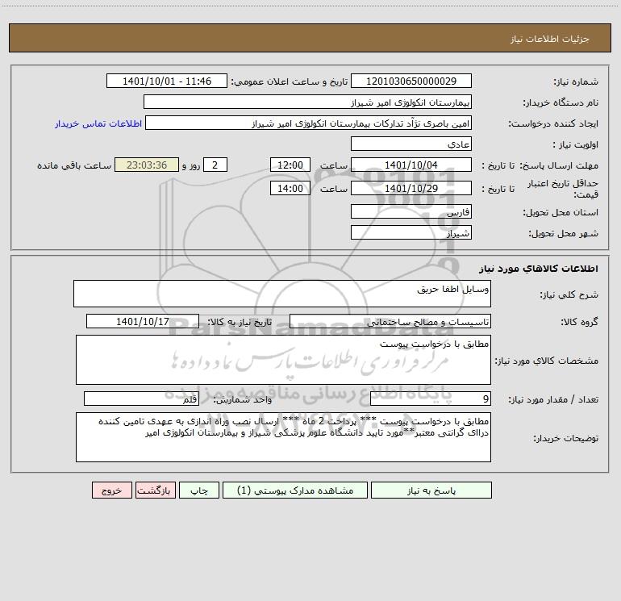The width and height of the screenshot is (621, 601).
Task: Click price validity time 14:00
Action: pos(290,188)
